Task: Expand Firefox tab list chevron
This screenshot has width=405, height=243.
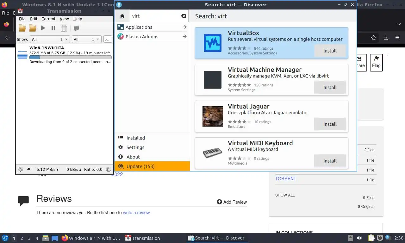Action: coord(398,24)
